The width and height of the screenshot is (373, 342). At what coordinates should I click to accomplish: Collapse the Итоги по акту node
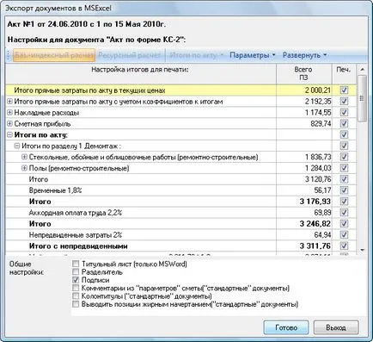9,134
